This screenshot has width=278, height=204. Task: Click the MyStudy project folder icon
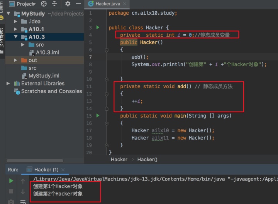click(x=17, y=14)
